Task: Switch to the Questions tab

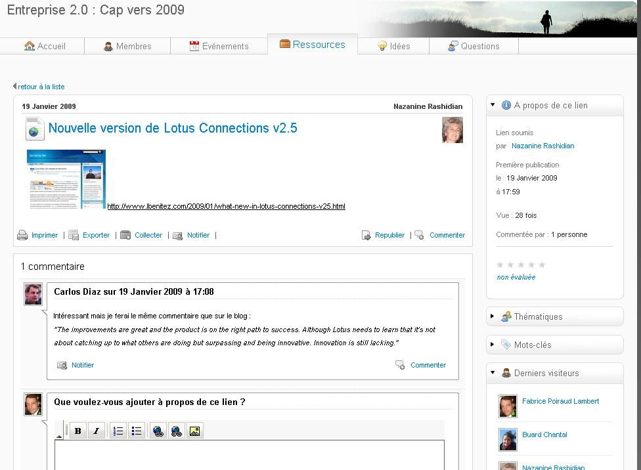Action: (x=474, y=46)
